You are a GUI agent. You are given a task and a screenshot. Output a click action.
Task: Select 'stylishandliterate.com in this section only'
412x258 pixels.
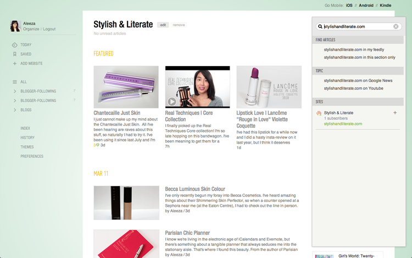pyautogui.click(x=359, y=57)
